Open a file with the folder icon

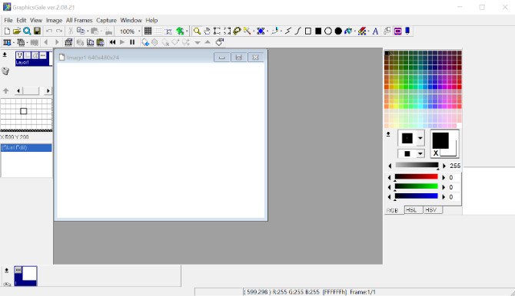[17, 31]
